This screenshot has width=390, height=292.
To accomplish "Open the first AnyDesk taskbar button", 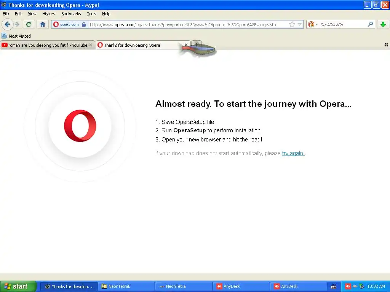I will pyautogui.click(x=241, y=287).
